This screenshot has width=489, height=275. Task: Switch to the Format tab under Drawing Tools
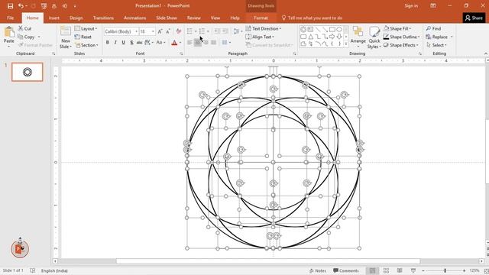pyautogui.click(x=261, y=18)
